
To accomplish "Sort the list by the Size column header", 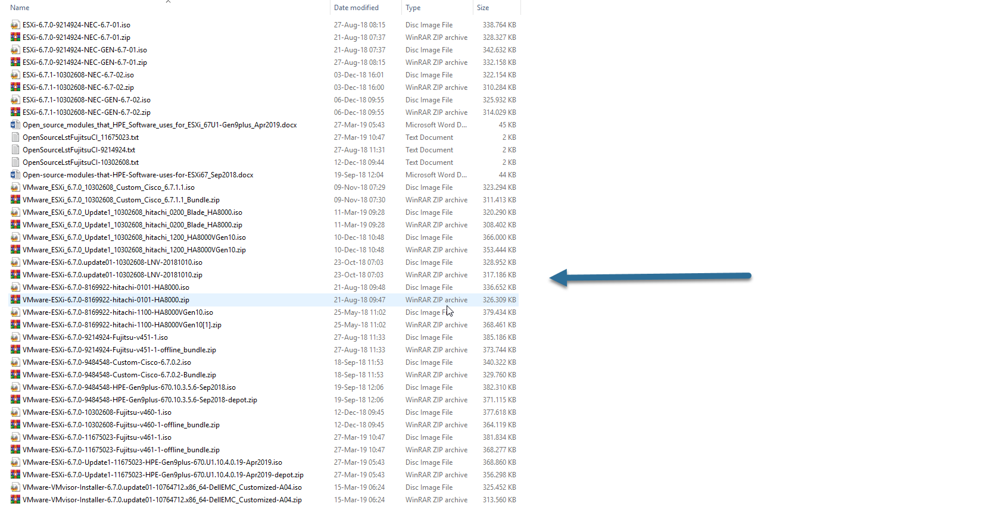I will pos(483,8).
